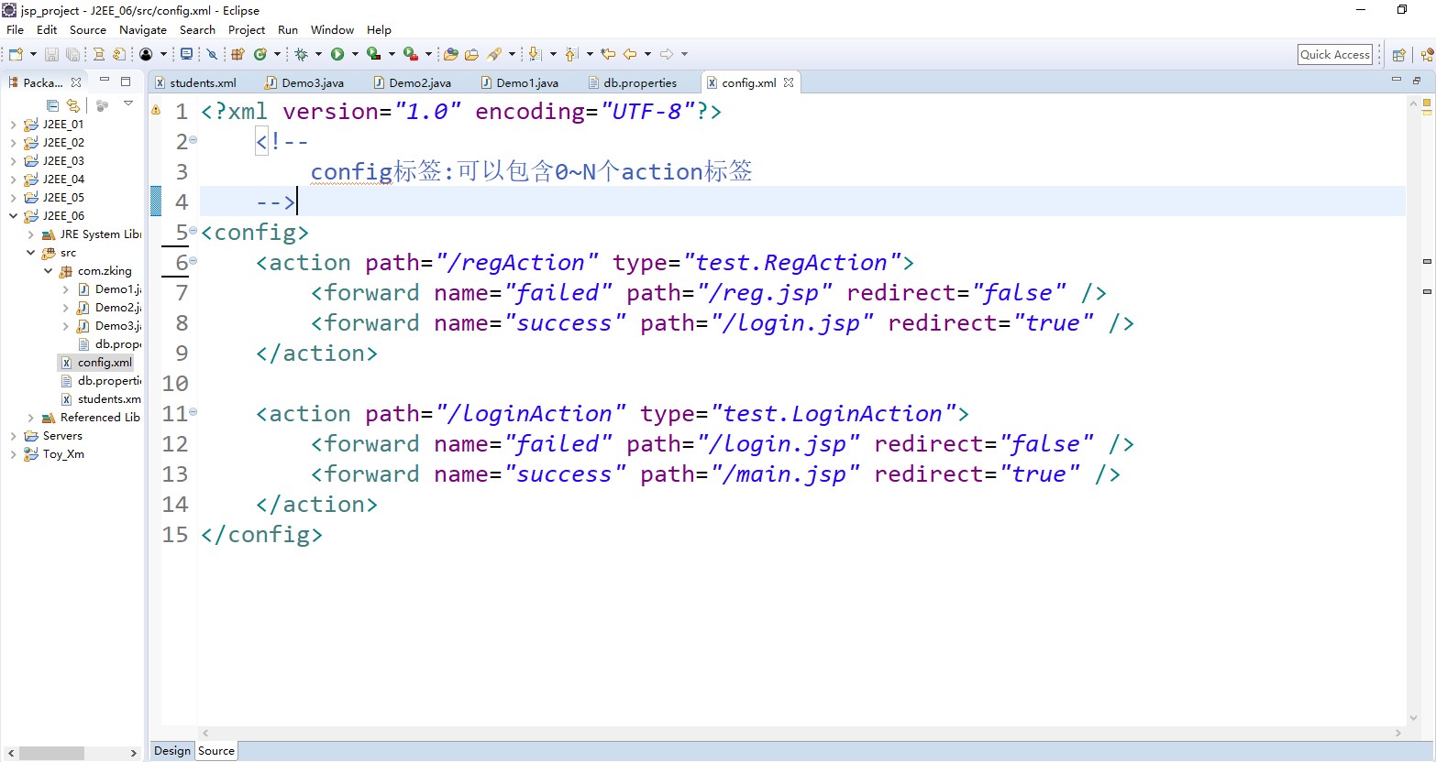
Task: Click the New Wizard toolbar icon
Action: click(x=14, y=54)
